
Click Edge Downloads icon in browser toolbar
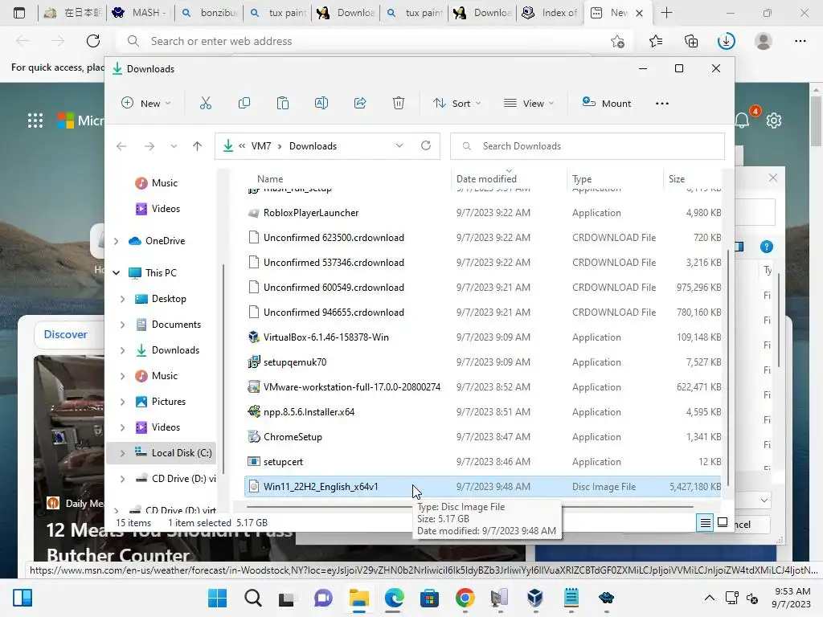(x=727, y=41)
